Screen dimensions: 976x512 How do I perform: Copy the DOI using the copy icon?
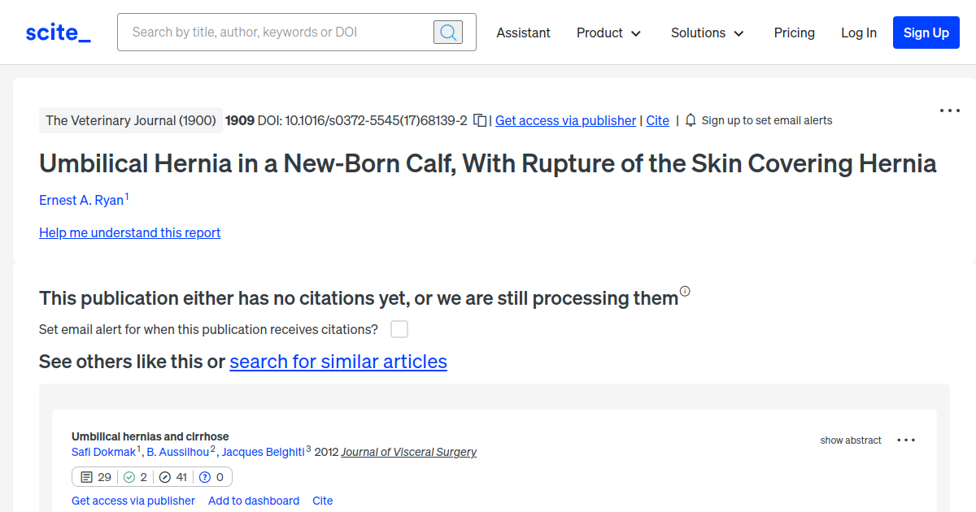(x=481, y=120)
